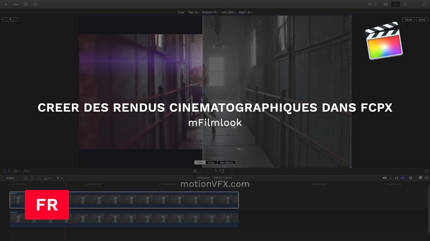Open the Keyword Editor key icon

coord(15,4)
